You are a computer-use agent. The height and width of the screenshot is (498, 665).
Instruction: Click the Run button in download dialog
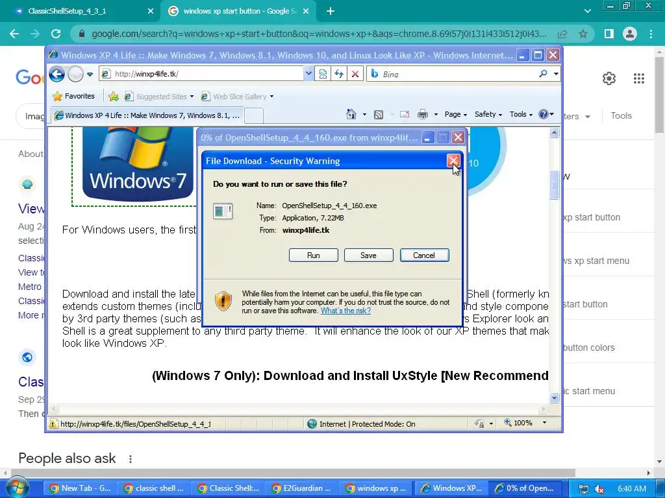314,255
